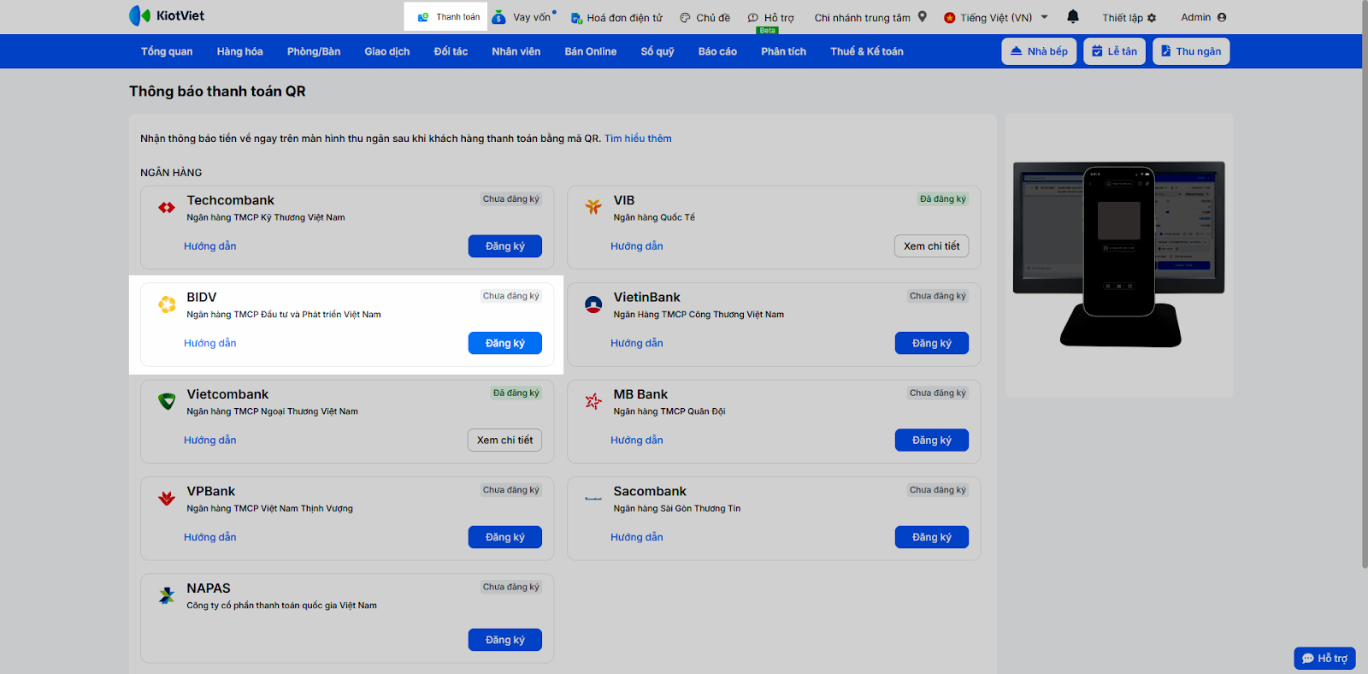Open the Báo cáo menu
This screenshot has width=1368, height=674.
[717, 51]
